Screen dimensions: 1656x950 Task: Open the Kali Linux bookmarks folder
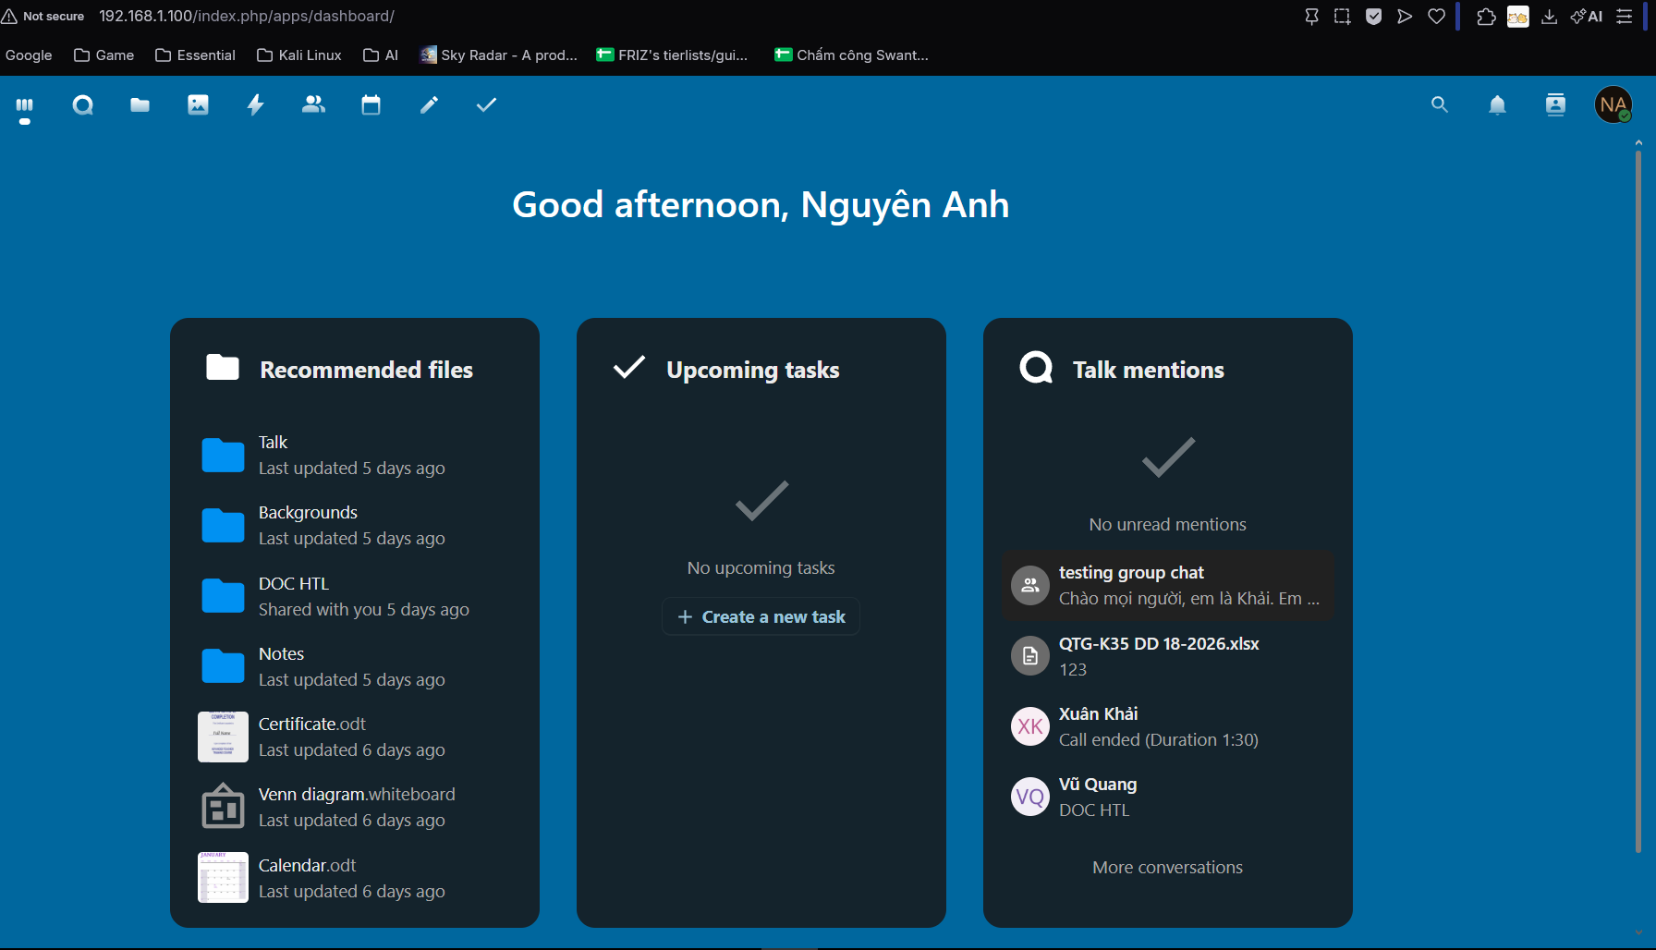[299, 55]
